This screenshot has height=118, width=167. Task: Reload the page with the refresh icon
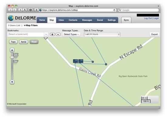114,10
